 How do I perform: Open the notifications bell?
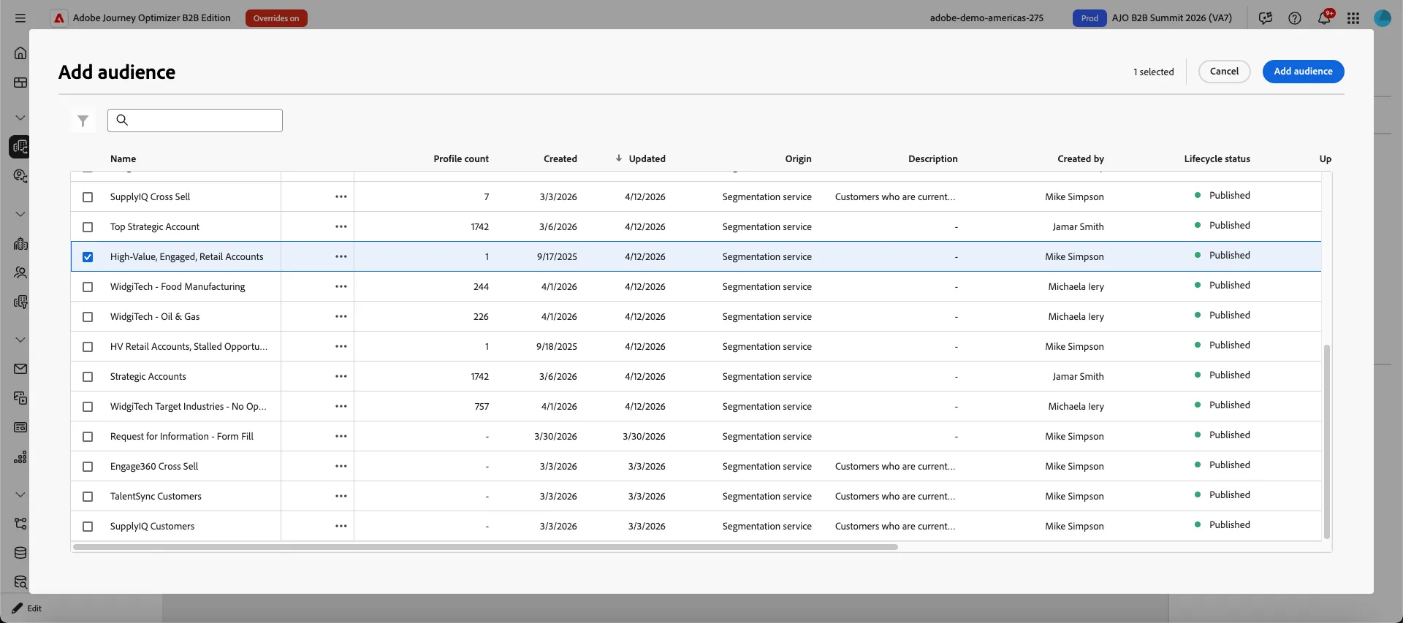[1324, 18]
